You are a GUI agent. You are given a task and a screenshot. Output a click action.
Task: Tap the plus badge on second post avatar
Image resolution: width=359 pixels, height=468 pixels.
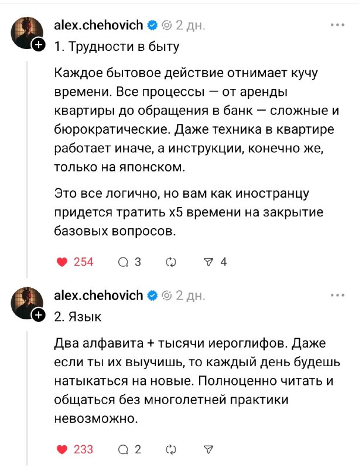click(38, 315)
